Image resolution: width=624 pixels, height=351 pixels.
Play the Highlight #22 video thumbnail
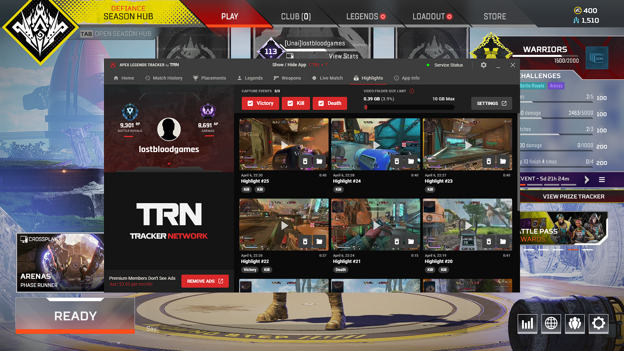point(284,225)
